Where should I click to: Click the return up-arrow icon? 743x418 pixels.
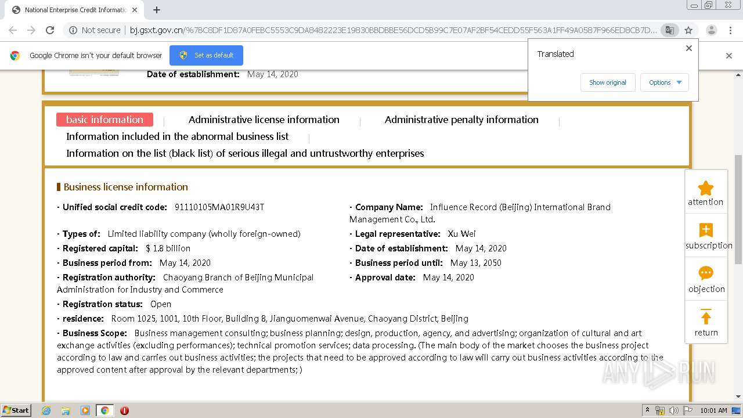click(x=706, y=317)
